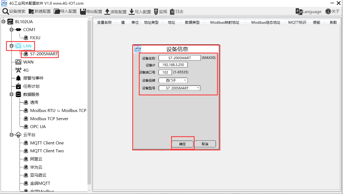Click the 新建配置 toolbar icon
The height and width of the screenshot is (194, 343).
pyautogui.click(x=31, y=12)
